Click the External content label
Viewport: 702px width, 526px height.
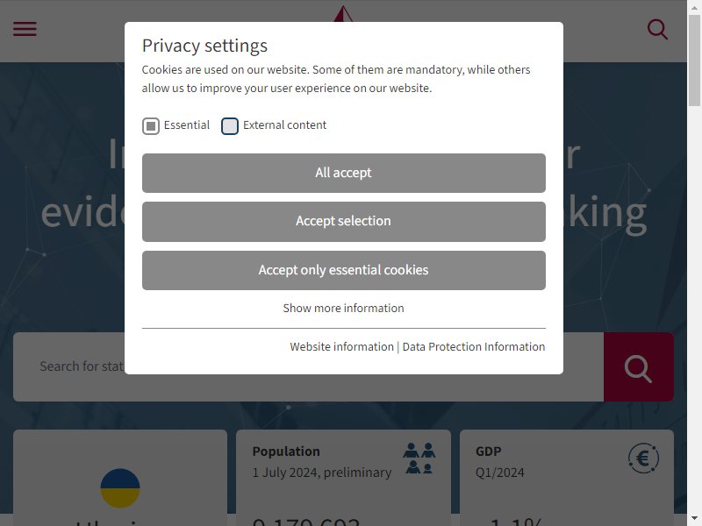[x=284, y=124]
